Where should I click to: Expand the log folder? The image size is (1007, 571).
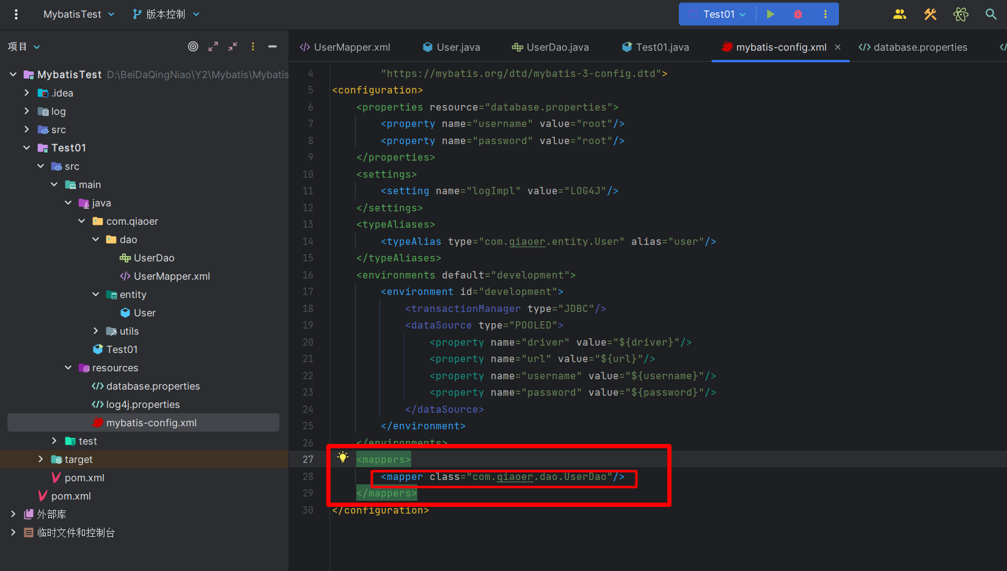point(26,111)
